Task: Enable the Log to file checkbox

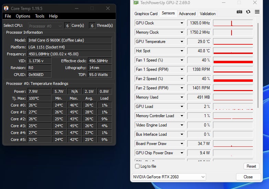Action: tap(137, 166)
